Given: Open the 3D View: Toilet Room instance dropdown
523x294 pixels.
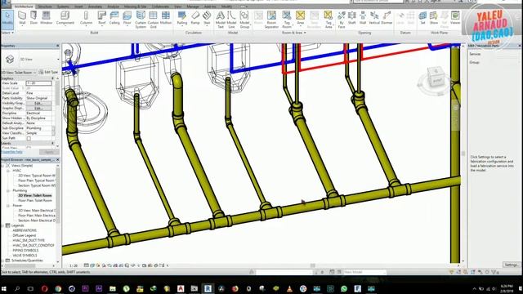Looking at the screenshot, I should tap(19, 73).
